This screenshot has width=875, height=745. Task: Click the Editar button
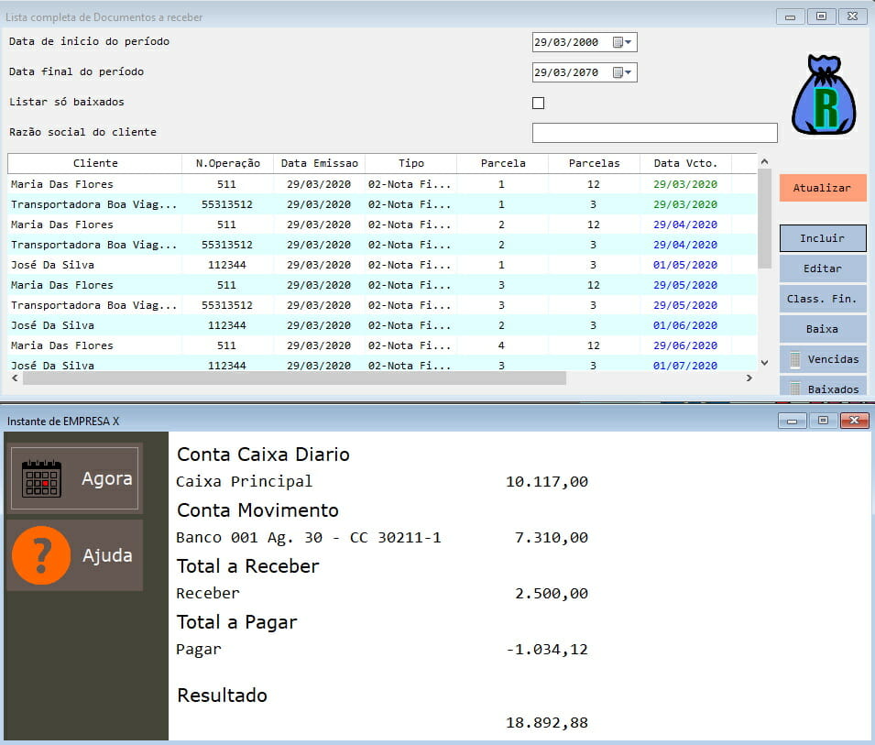pyautogui.click(x=823, y=268)
